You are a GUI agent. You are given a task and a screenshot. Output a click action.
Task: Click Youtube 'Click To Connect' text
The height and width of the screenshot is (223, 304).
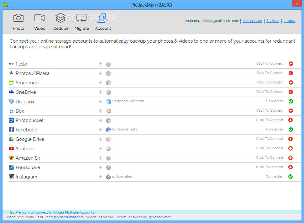pyautogui.click(x=270, y=148)
